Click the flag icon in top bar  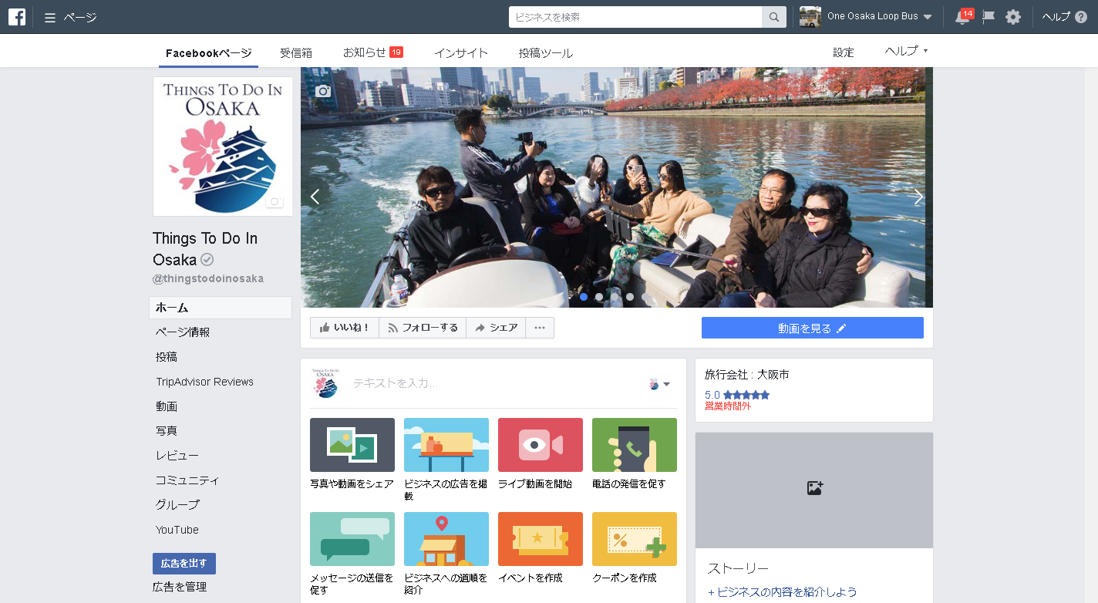[x=989, y=17]
